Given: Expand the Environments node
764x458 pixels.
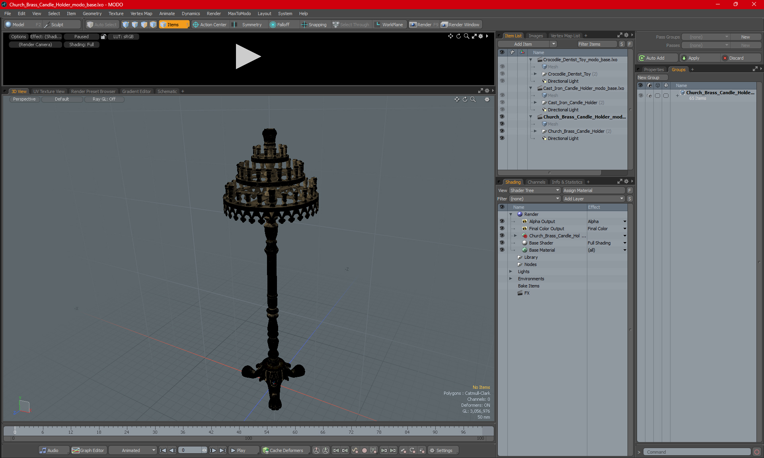Looking at the screenshot, I should pyautogui.click(x=511, y=279).
